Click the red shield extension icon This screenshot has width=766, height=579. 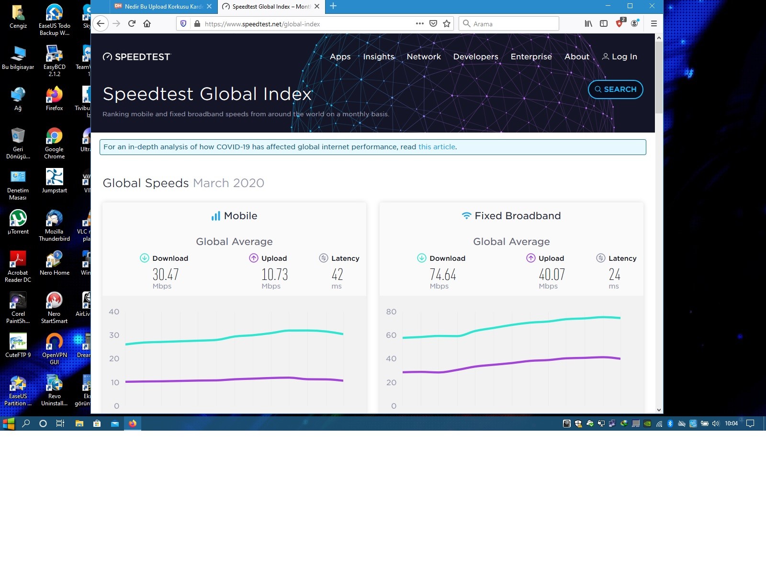[x=620, y=23]
